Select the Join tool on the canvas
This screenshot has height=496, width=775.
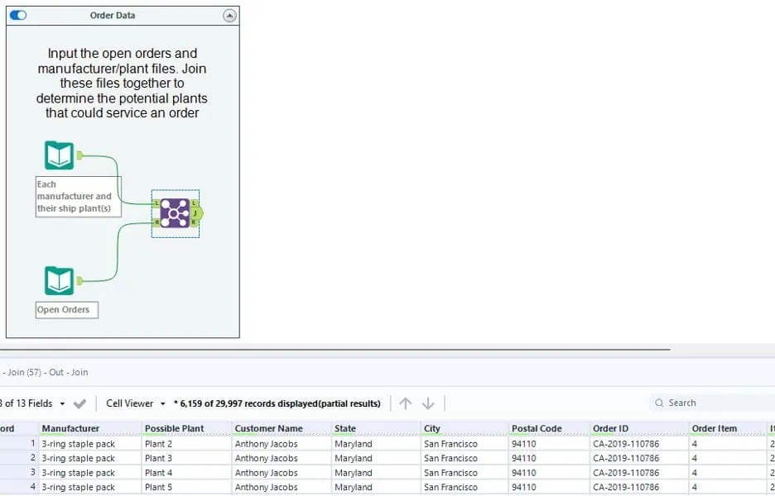pyautogui.click(x=175, y=213)
